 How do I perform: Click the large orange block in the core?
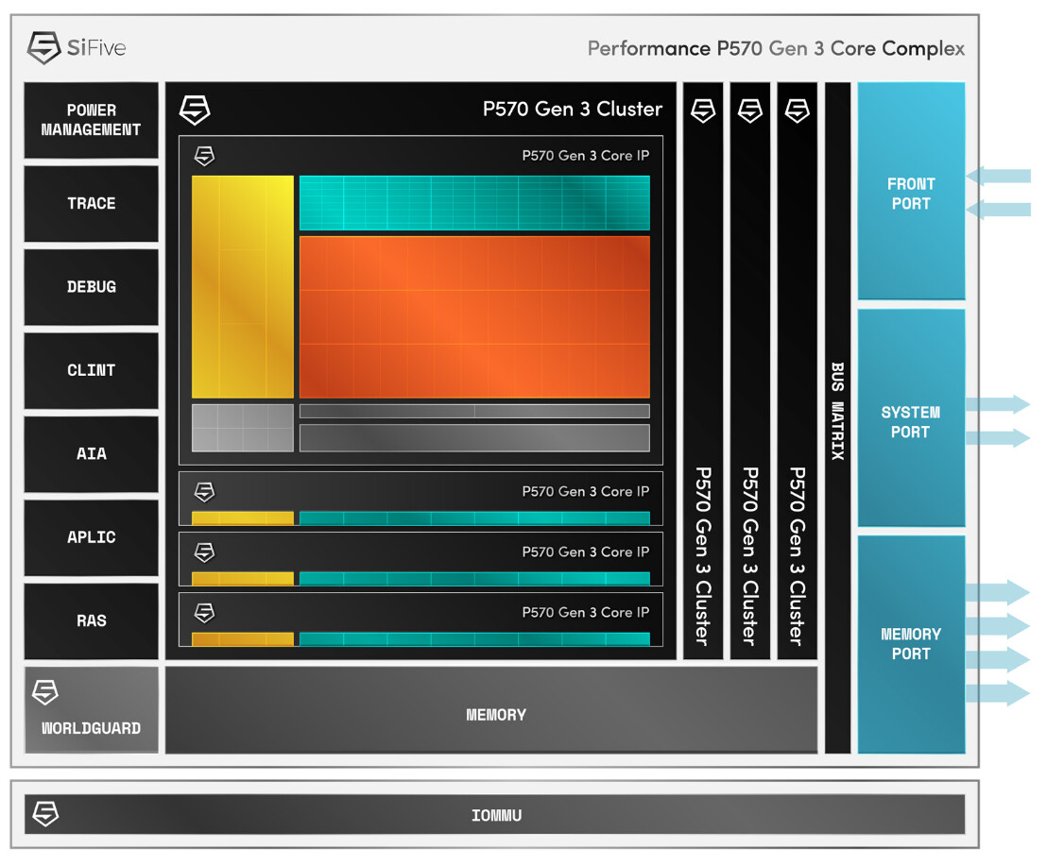[474, 317]
